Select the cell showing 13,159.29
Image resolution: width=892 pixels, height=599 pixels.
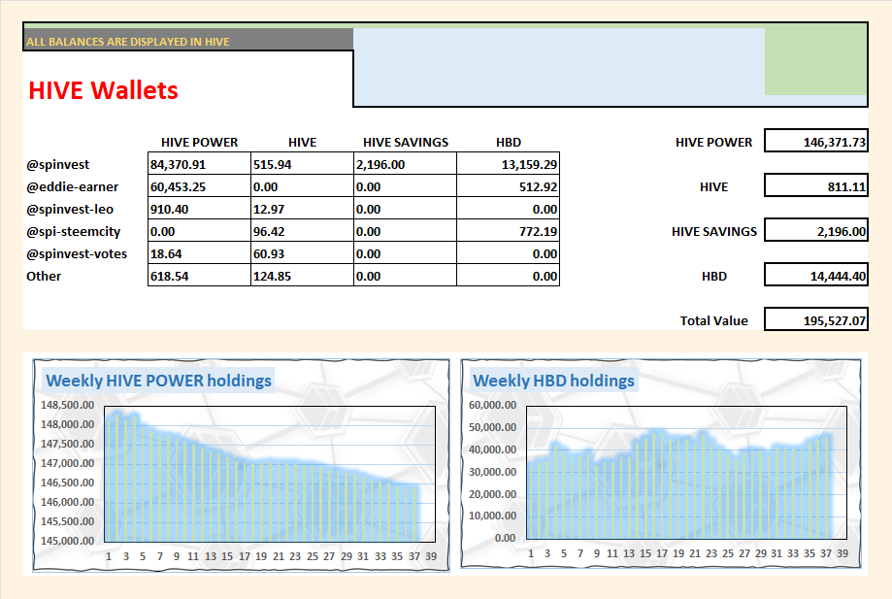[x=508, y=164]
